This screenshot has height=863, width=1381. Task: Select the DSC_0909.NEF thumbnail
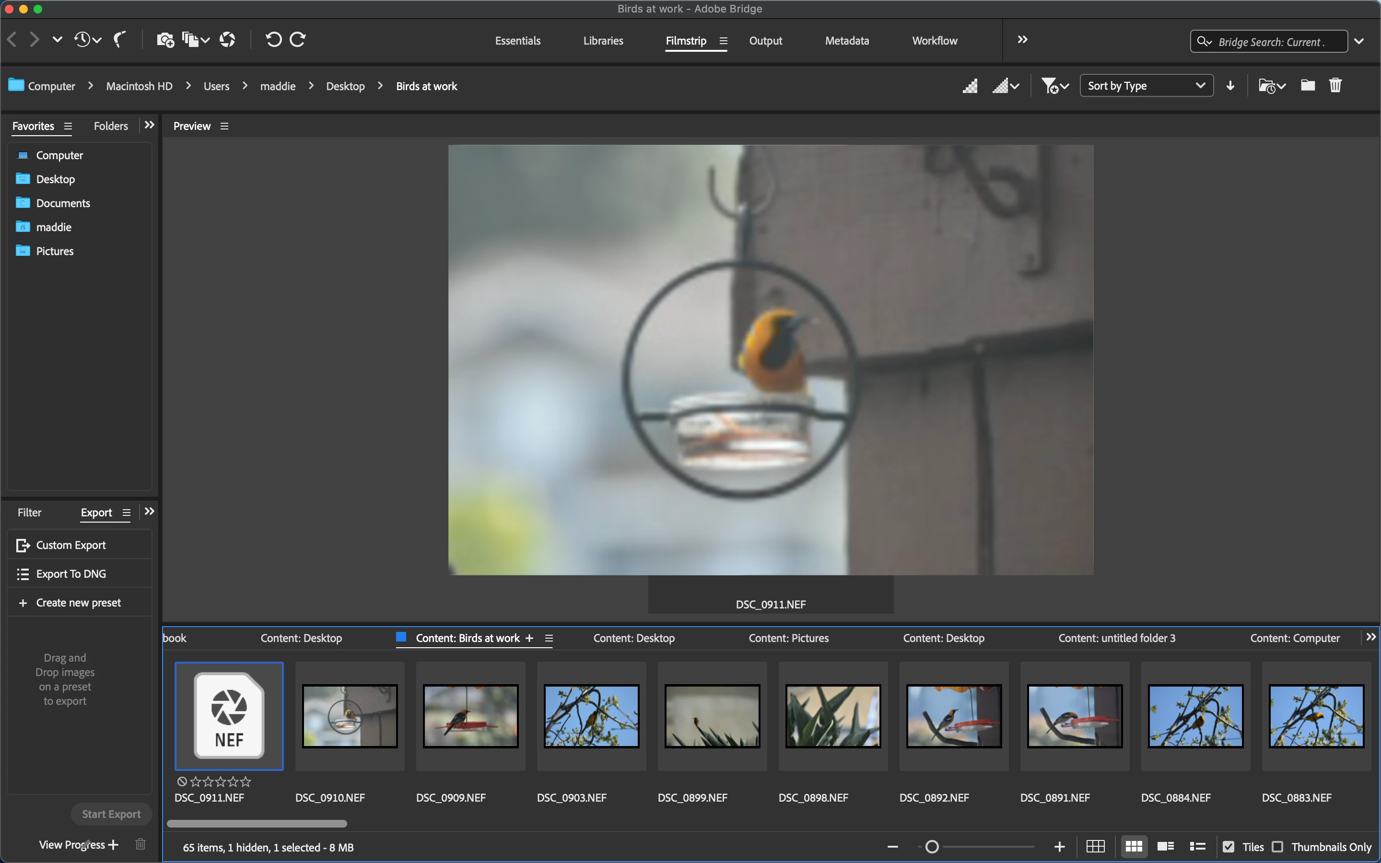[x=470, y=716]
